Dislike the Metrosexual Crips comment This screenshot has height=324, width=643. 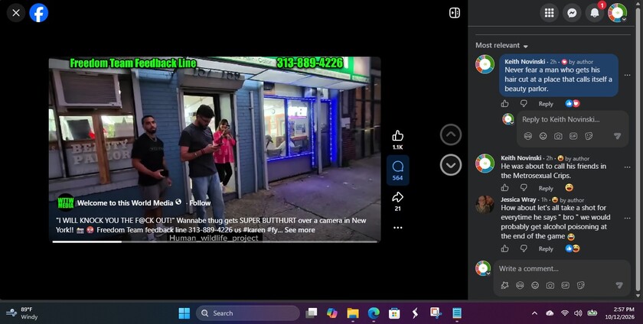click(x=524, y=188)
